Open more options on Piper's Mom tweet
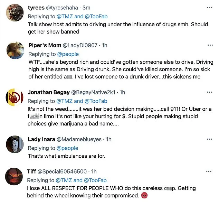The height and width of the screenshot is (205, 219). coord(209,45)
